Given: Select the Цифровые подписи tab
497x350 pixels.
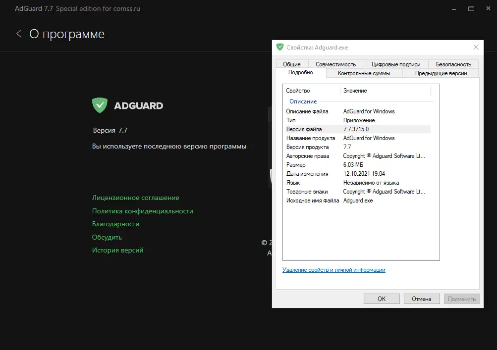Looking at the screenshot, I should [395, 64].
